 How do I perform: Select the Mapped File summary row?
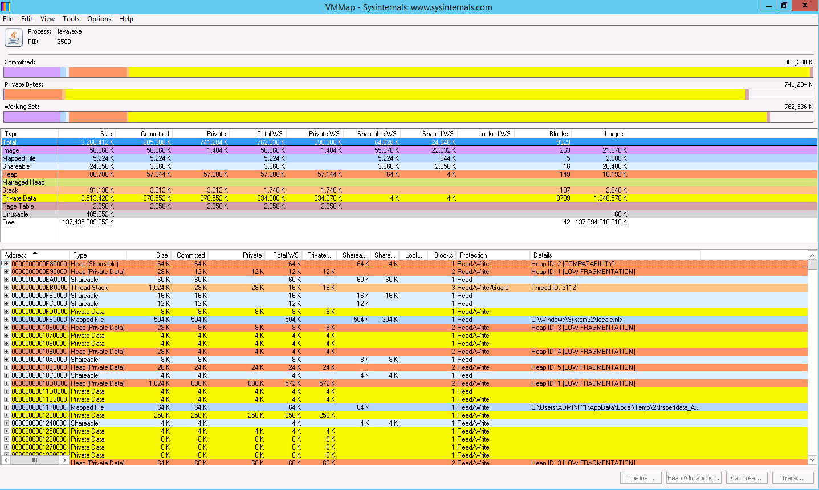tap(409, 158)
